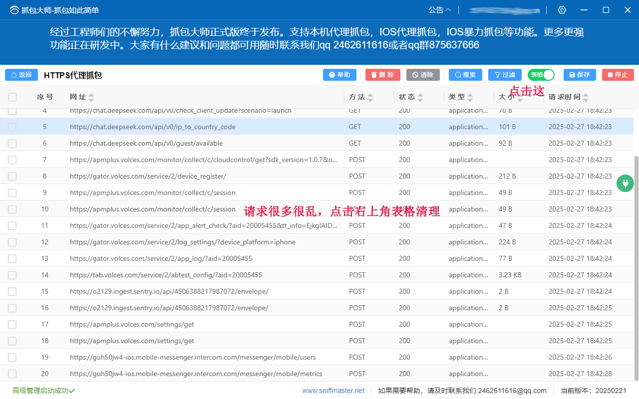
Task: Click the 224 B size cell
Action: pyautogui.click(x=507, y=242)
